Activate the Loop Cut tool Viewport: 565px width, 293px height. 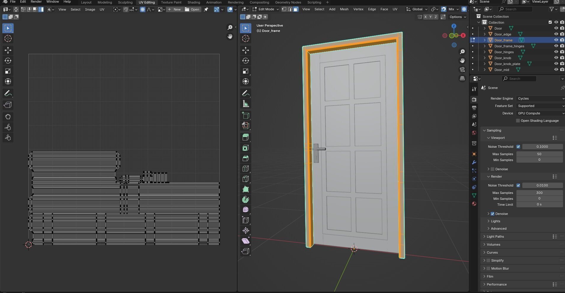[x=246, y=169]
